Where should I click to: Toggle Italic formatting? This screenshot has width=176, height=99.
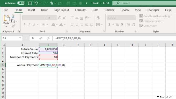(29, 24)
